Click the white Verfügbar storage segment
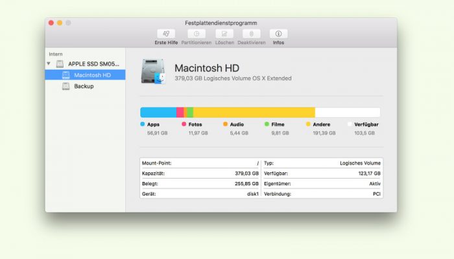Image resolution: width=454 pixels, height=259 pixels. tap(348, 112)
